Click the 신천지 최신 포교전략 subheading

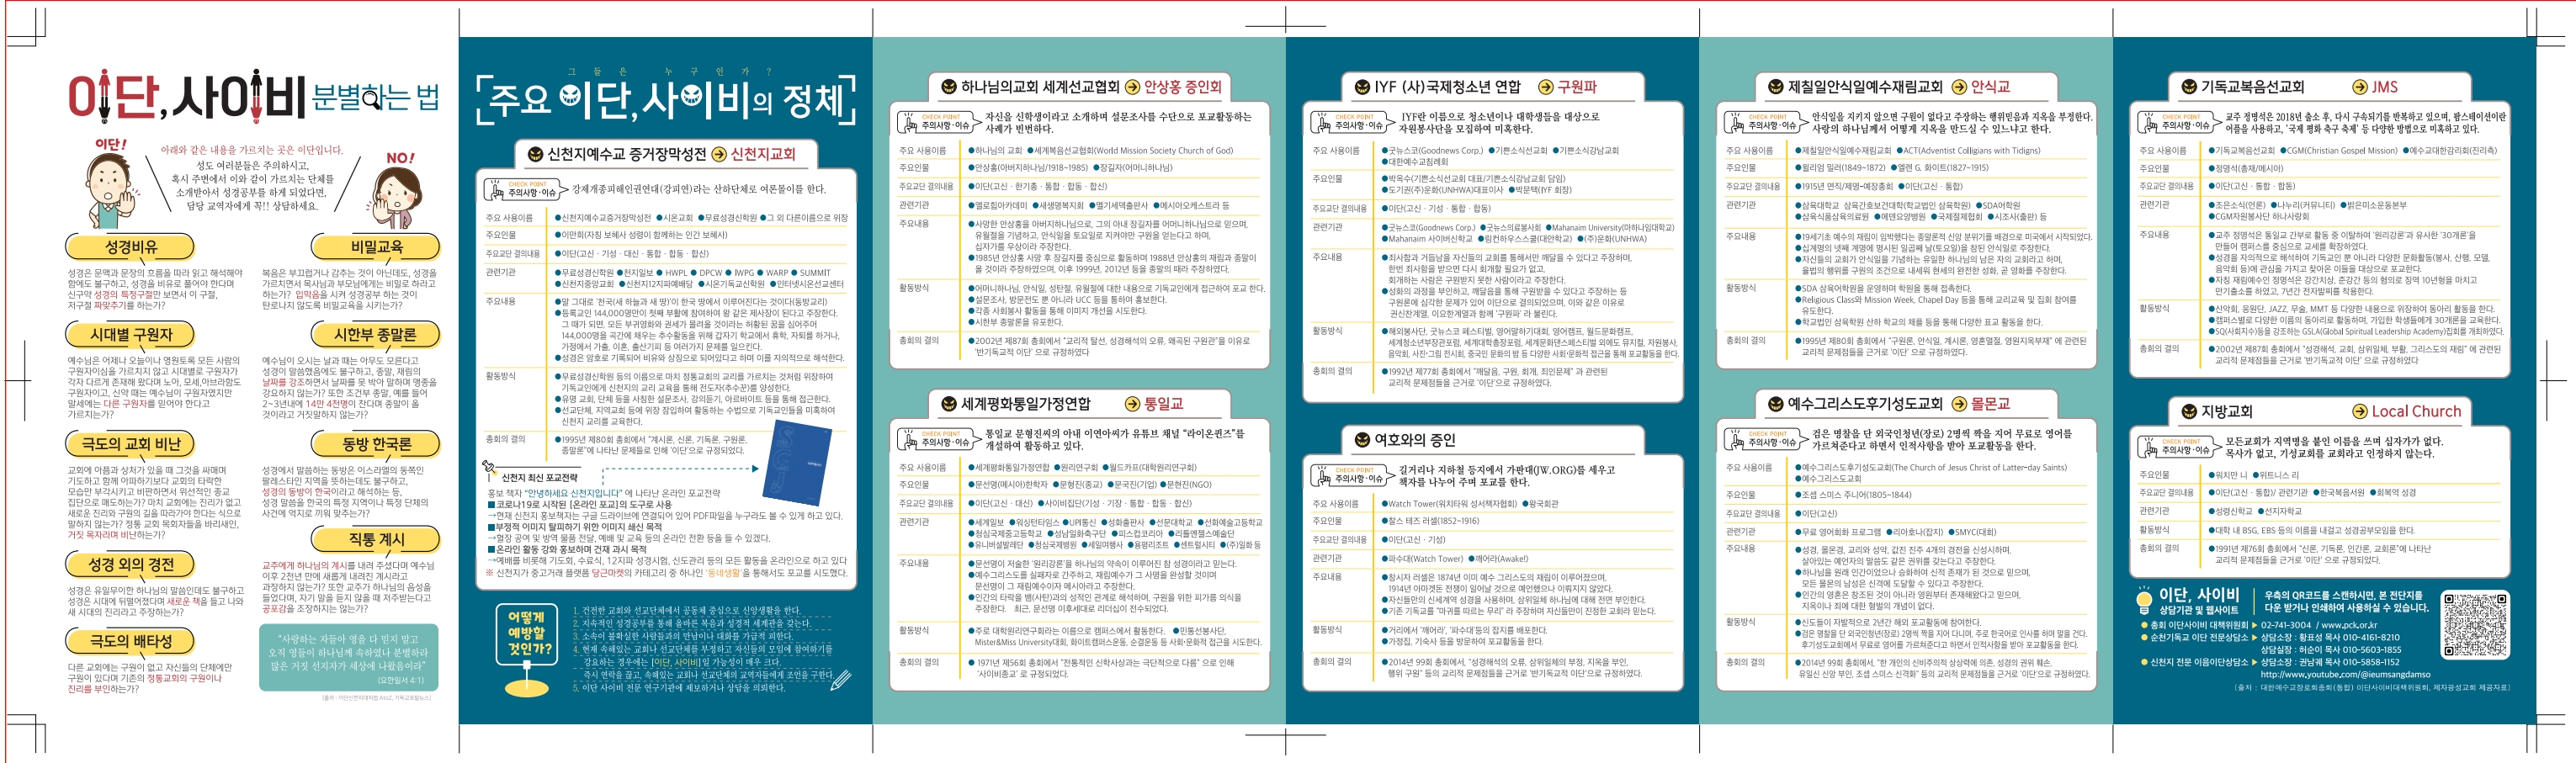(x=539, y=478)
